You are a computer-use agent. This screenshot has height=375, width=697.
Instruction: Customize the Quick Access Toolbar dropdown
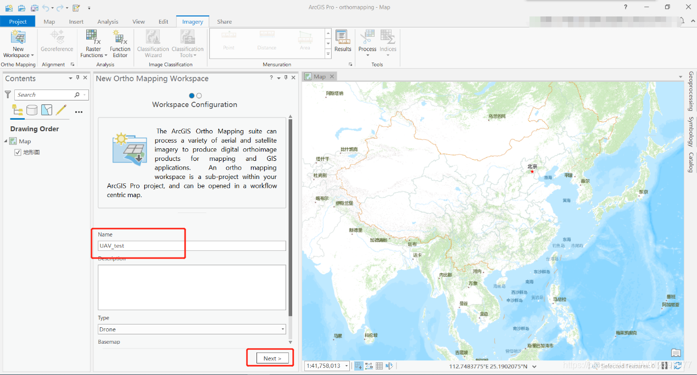point(89,8)
